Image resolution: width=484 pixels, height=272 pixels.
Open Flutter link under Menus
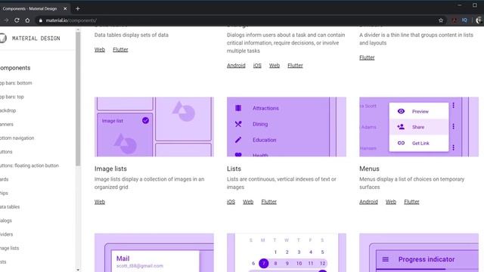(x=411, y=202)
